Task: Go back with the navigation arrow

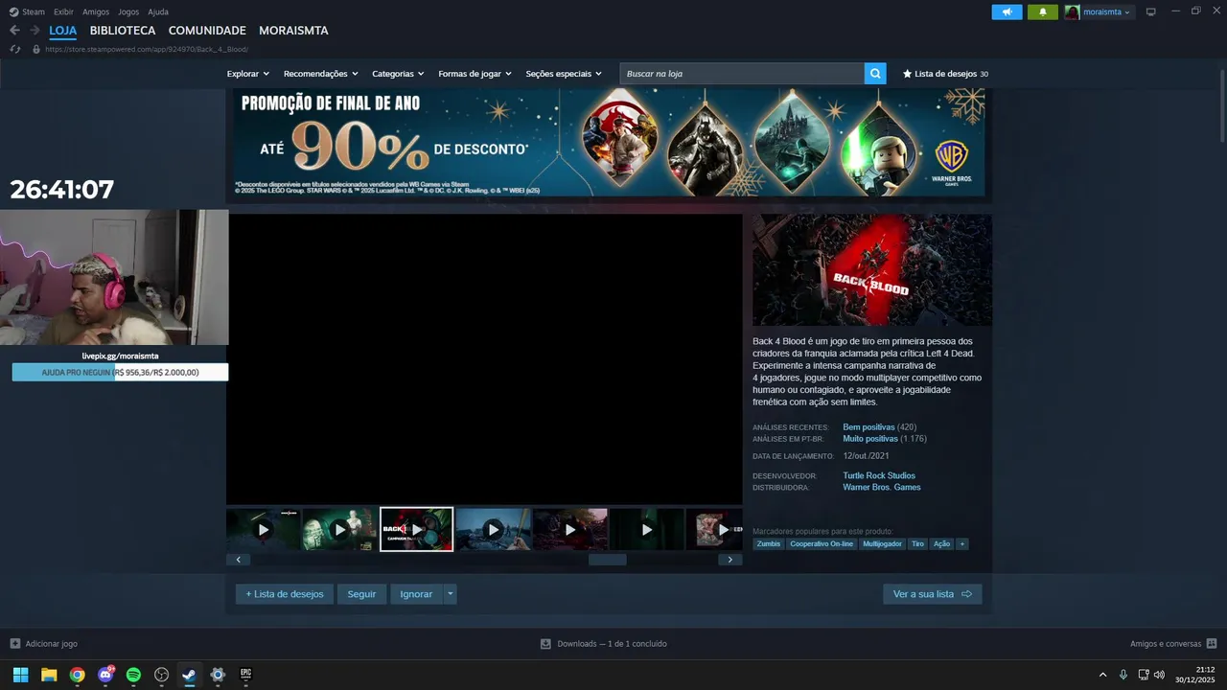Action: pos(14,31)
